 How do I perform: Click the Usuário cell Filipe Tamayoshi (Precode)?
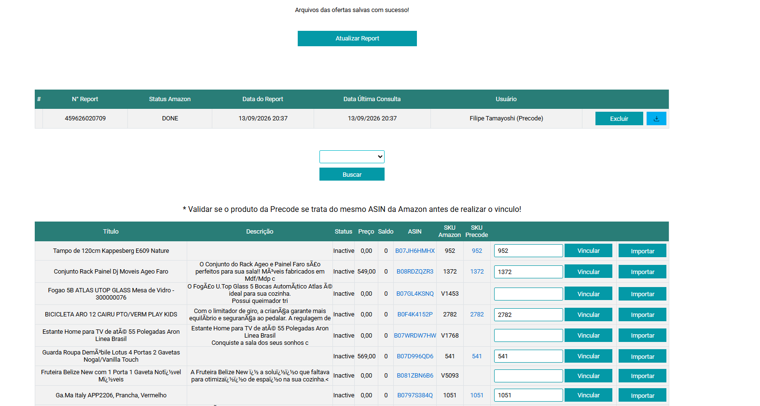[506, 118]
